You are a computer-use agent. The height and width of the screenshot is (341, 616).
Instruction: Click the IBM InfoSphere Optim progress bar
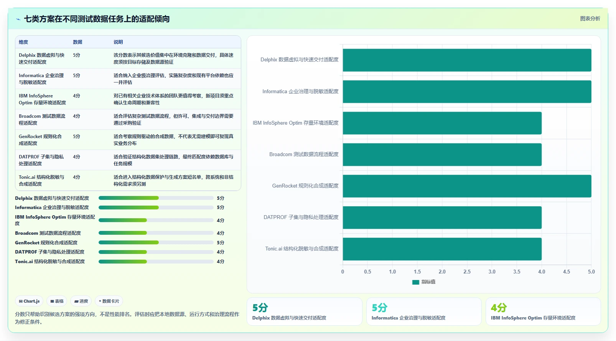[x=156, y=220]
